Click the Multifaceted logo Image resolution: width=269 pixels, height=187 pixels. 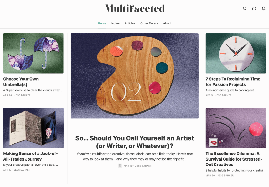135,9
